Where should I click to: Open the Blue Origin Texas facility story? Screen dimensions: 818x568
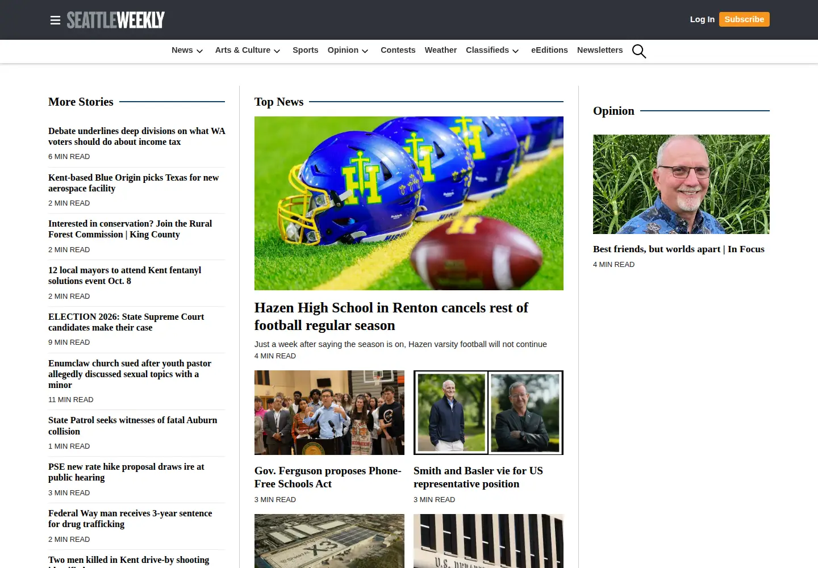coord(133,183)
